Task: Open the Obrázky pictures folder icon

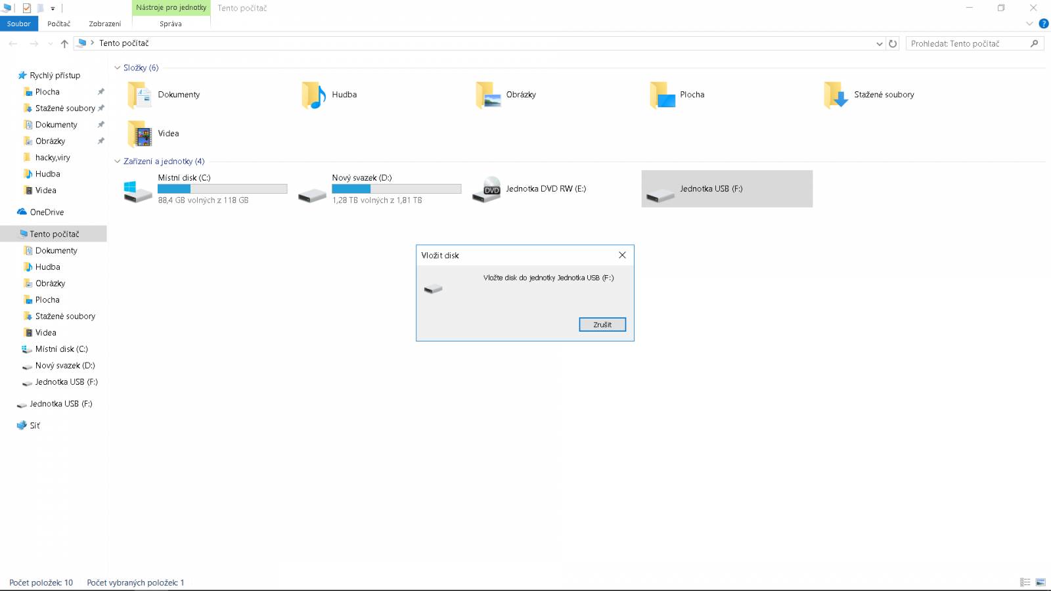Action: (488, 95)
